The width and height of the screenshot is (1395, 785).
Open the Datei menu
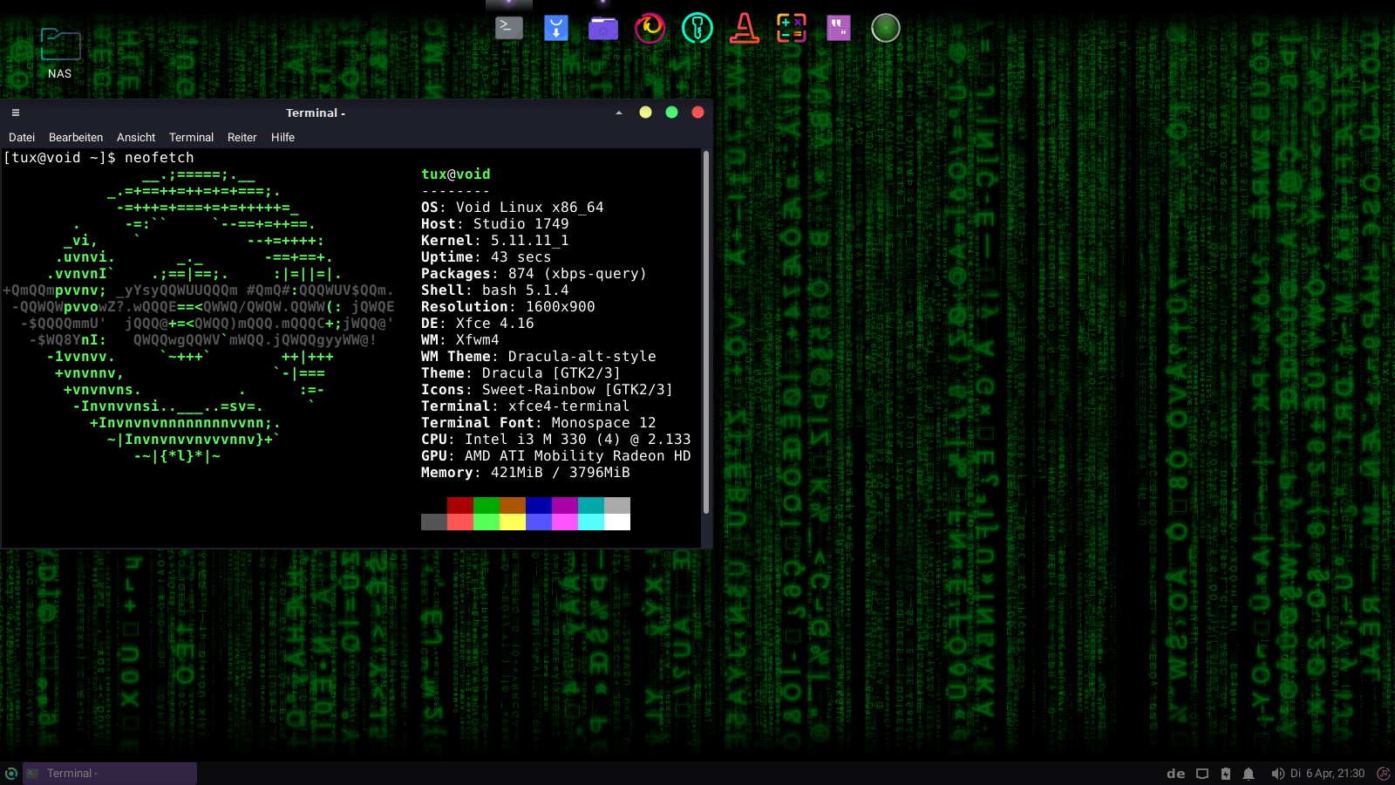[22, 137]
